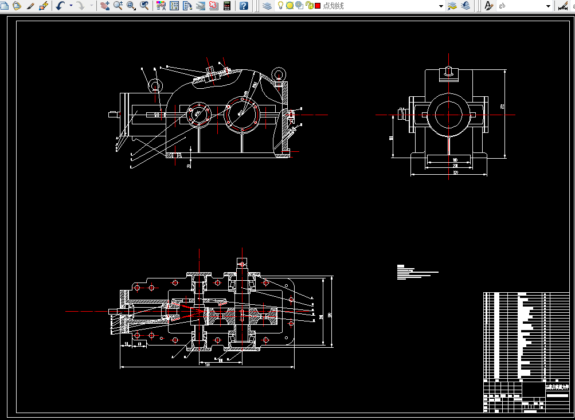Open Layer Properties Manager
575x420 pixels.
pos(267,6)
